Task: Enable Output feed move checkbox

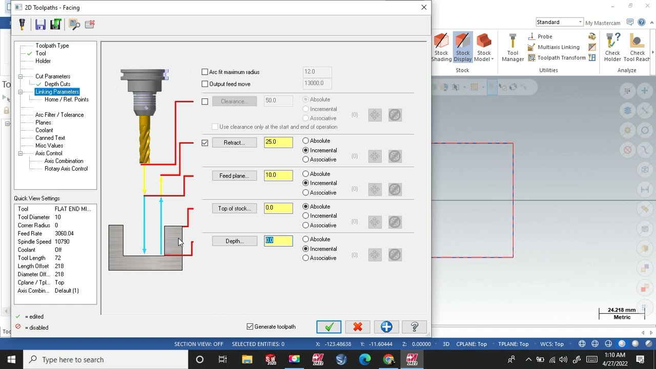Action: 205,84
